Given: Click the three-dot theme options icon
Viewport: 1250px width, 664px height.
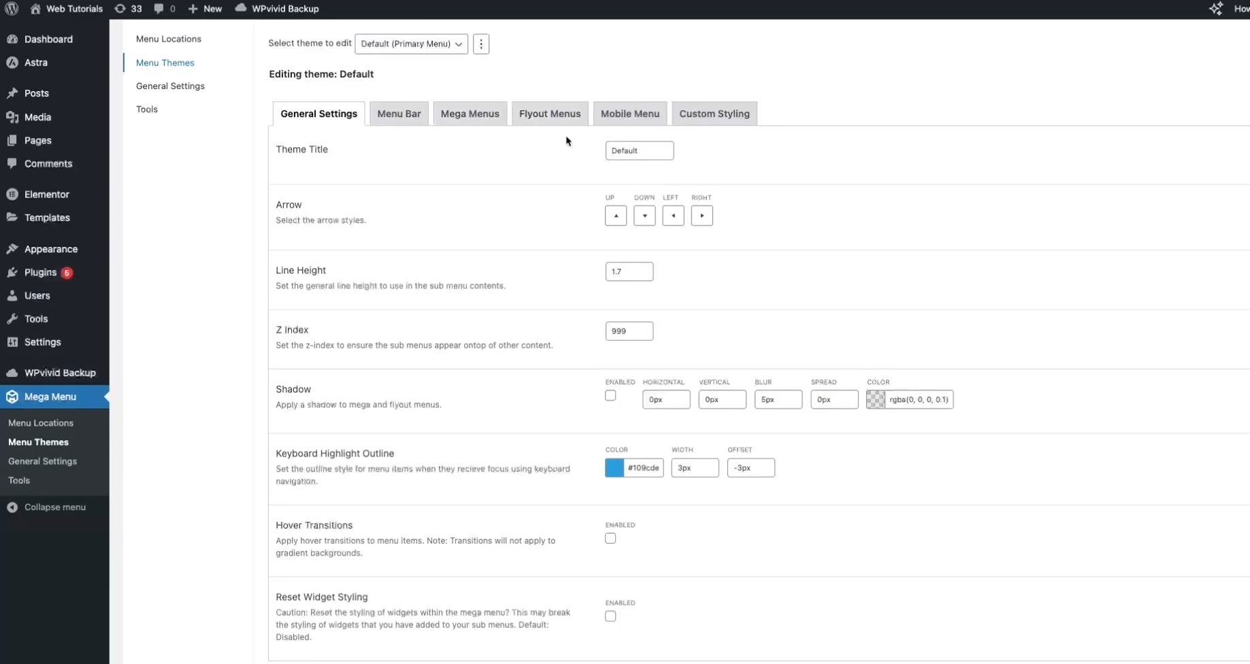Looking at the screenshot, I should 481,44.
